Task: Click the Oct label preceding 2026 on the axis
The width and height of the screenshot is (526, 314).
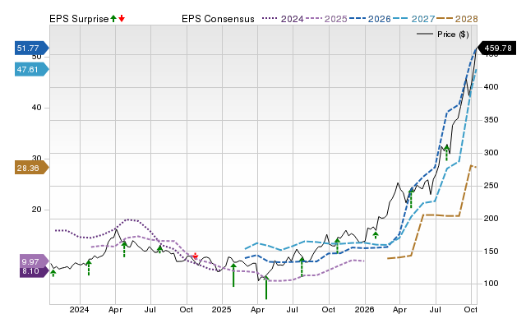Action: pyautogui.click(x=329, y=309)
